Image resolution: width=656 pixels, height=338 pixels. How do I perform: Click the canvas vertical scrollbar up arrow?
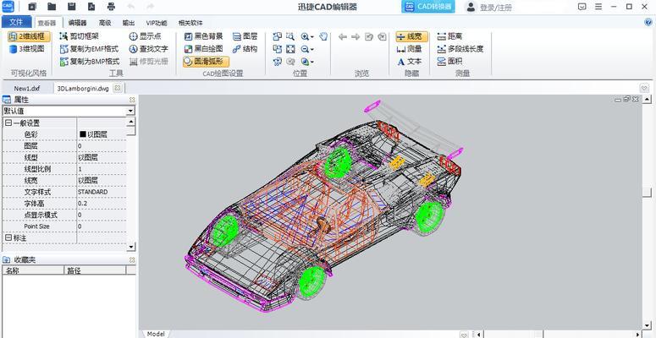point(648,99)
